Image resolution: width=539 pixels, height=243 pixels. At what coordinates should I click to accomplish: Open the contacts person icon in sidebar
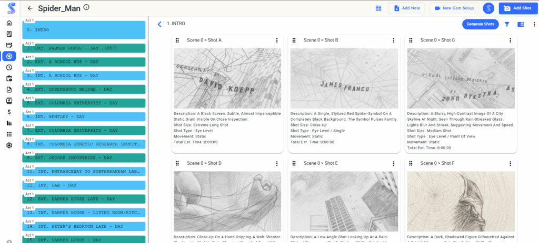9,101
